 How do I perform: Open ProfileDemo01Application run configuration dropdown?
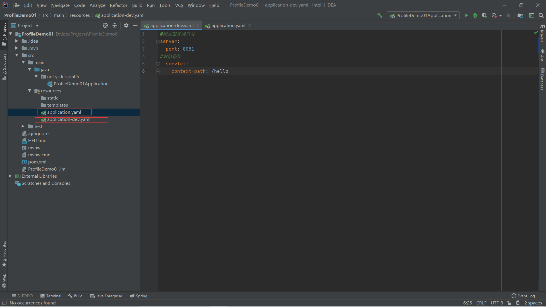pos(423,16)
